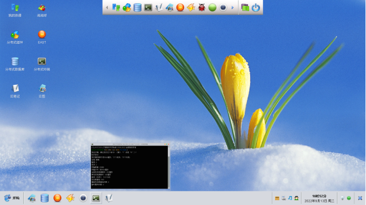Viewport: 366px width, 205px height.
Task: Click goldfish icon on bottom taskbar
Action: [70, 198]
